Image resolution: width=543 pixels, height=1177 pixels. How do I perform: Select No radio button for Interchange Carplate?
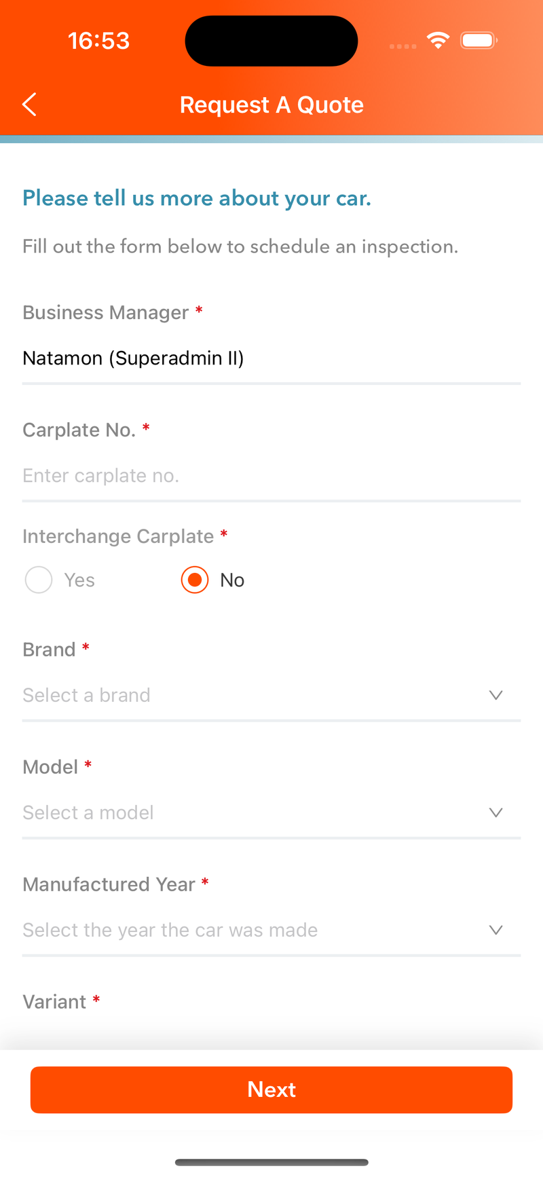(x=195, y=580)
